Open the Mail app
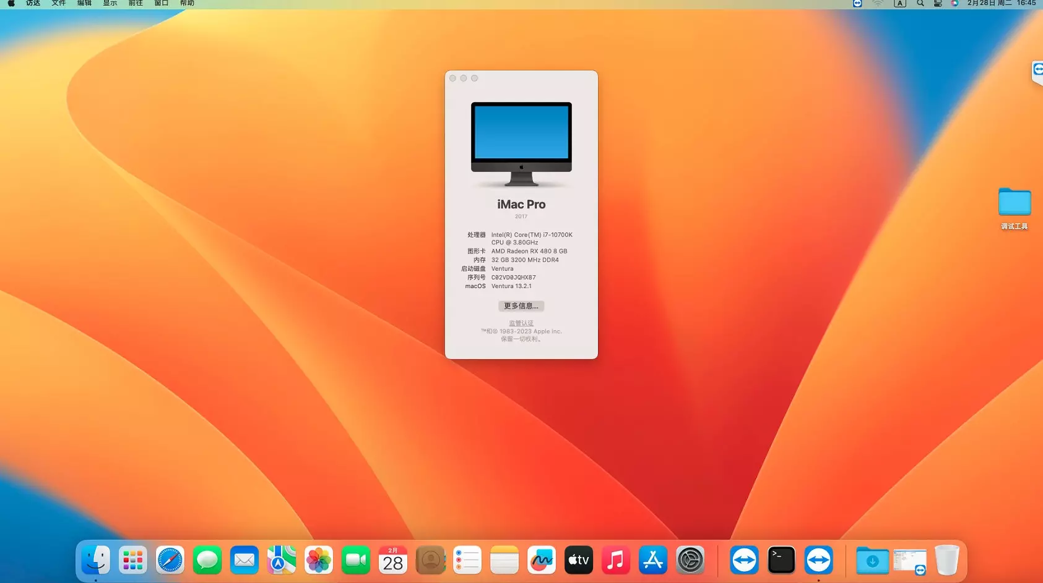Screen dimensions: 1043x583 pyautogui.click(x=245, y=560)
